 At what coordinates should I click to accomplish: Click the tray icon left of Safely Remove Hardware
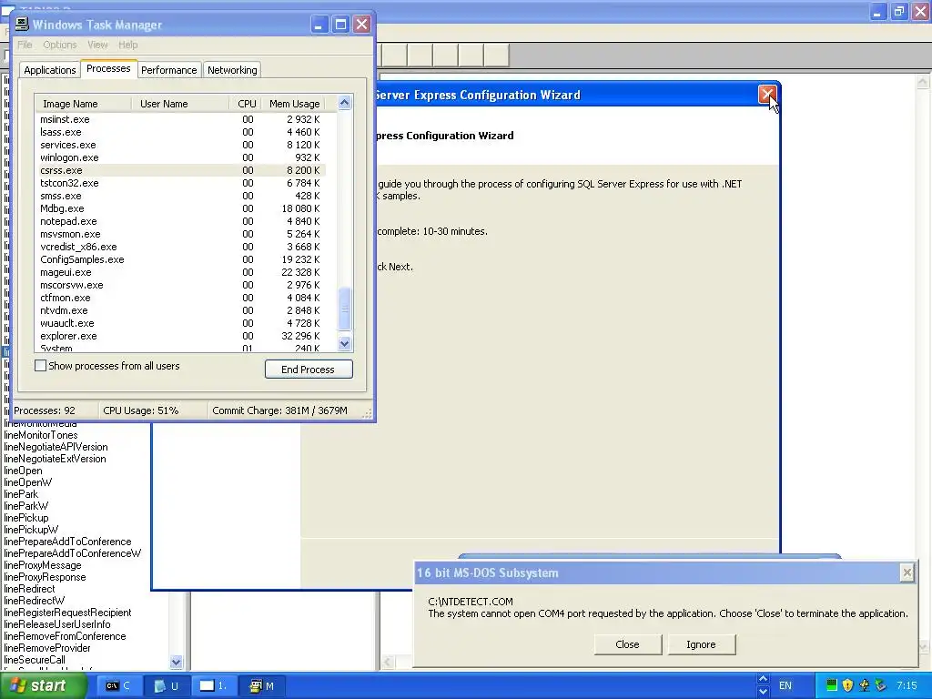click(x=865, y=685)
